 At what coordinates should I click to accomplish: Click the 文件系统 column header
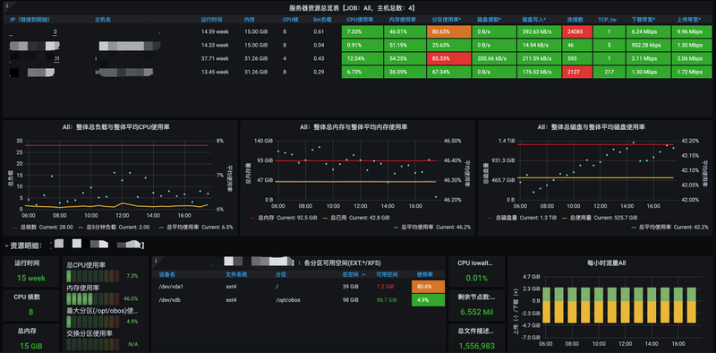click(236, 275)
